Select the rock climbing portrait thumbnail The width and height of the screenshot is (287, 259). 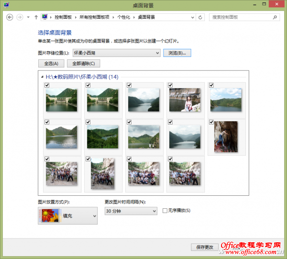[226, 136]
